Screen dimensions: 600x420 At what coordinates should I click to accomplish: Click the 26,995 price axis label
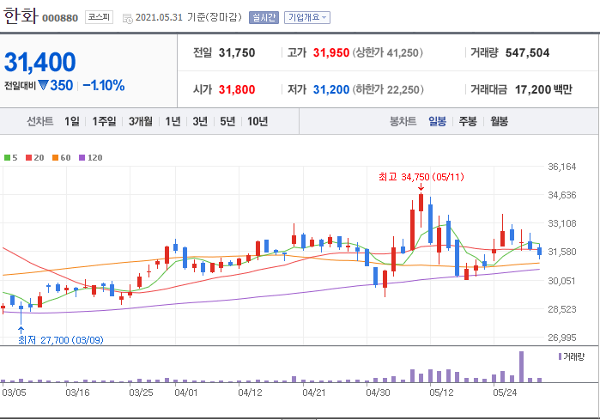561,338
